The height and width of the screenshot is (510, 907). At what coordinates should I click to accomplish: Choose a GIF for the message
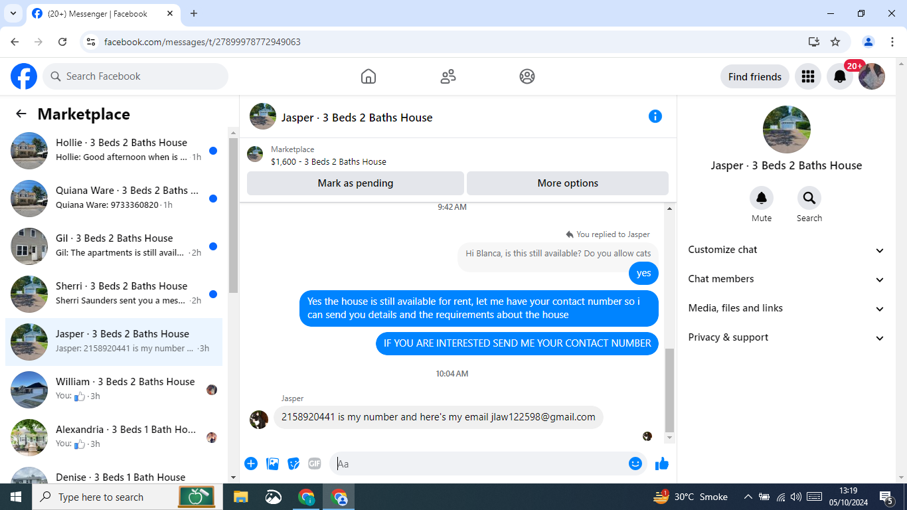314,464
